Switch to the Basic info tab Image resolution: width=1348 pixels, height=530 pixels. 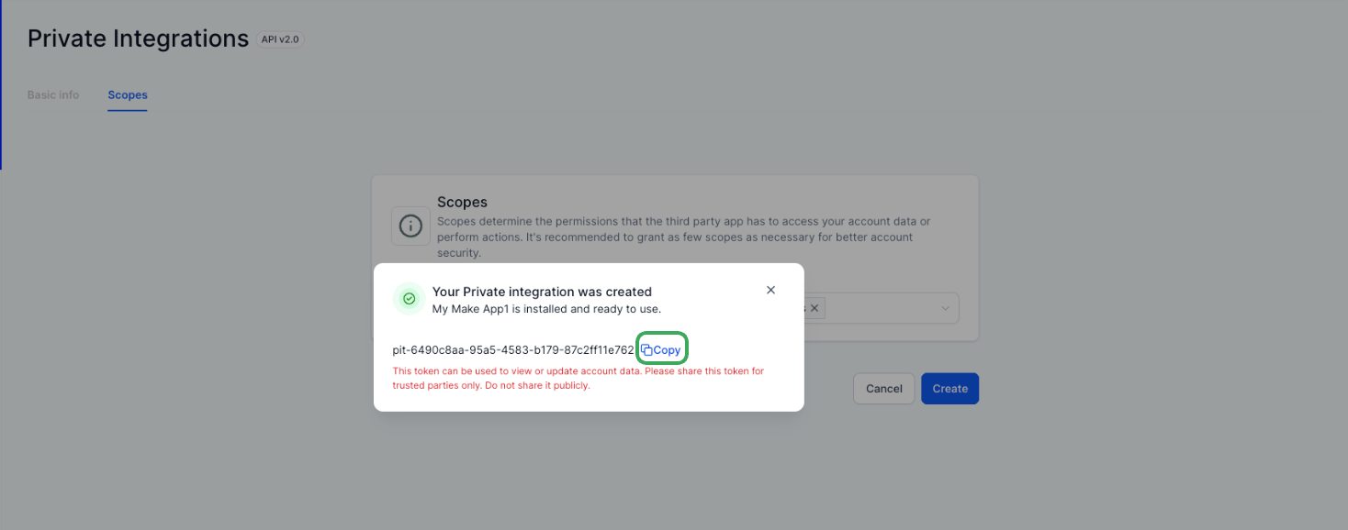click(x=53, y=95)
